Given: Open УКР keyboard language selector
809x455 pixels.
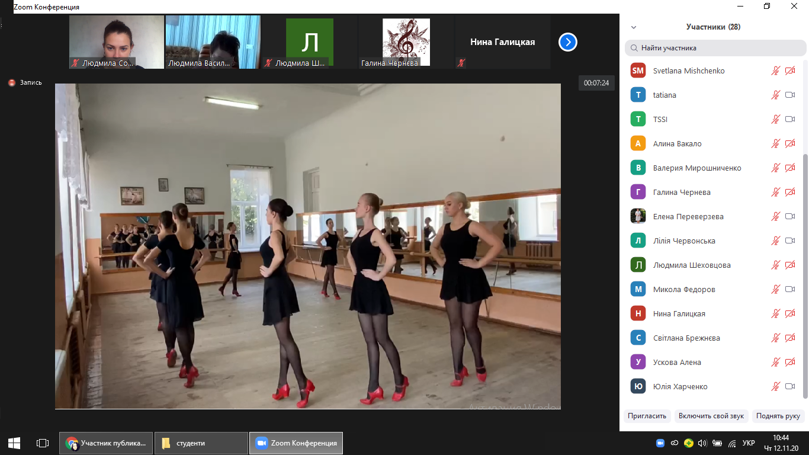Looking at the screenshot, I should click(749, 443).
